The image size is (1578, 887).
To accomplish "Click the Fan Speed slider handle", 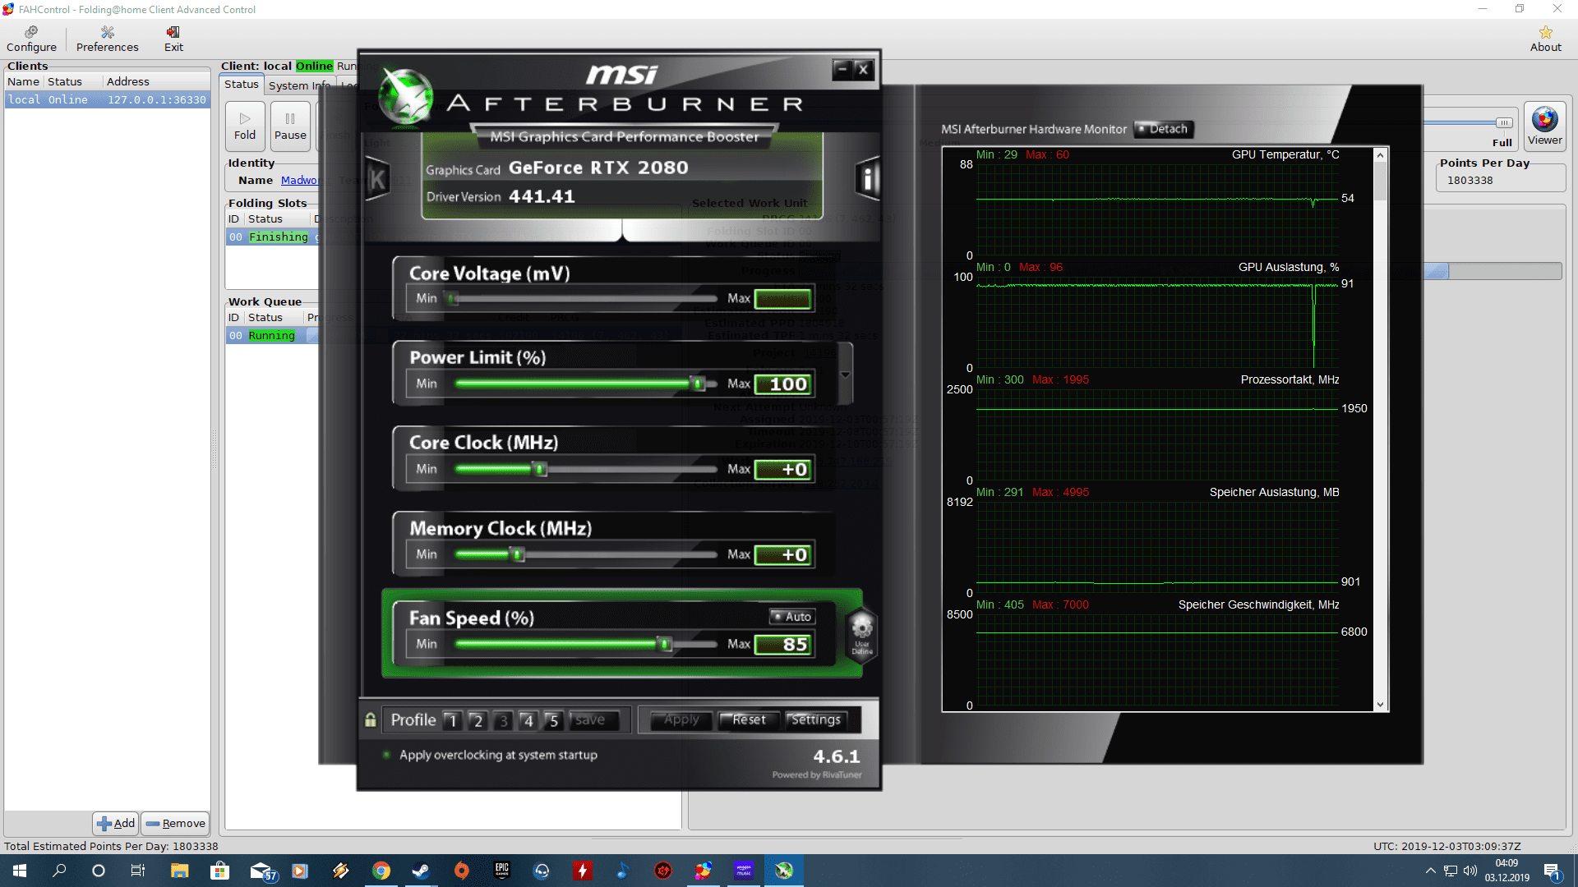I will pyautogui.click(x=664, y=645).
